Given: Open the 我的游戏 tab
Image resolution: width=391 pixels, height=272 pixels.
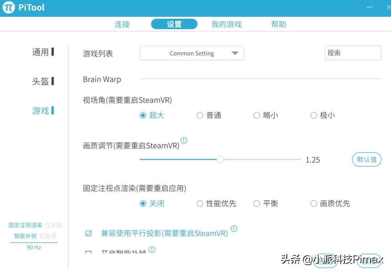Looking at the screenshot, I should 226,24.
